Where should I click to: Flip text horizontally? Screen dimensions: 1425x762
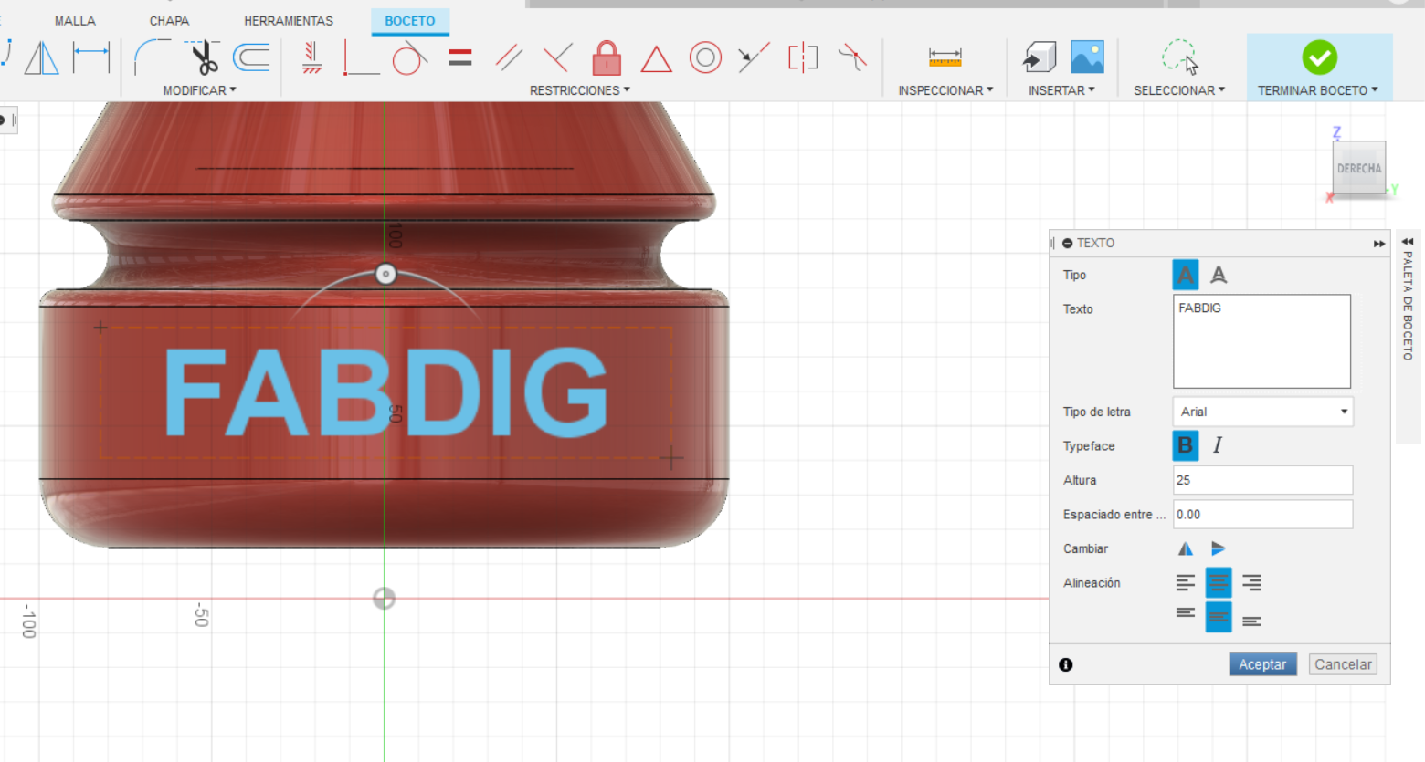(x=1186, y=548)
